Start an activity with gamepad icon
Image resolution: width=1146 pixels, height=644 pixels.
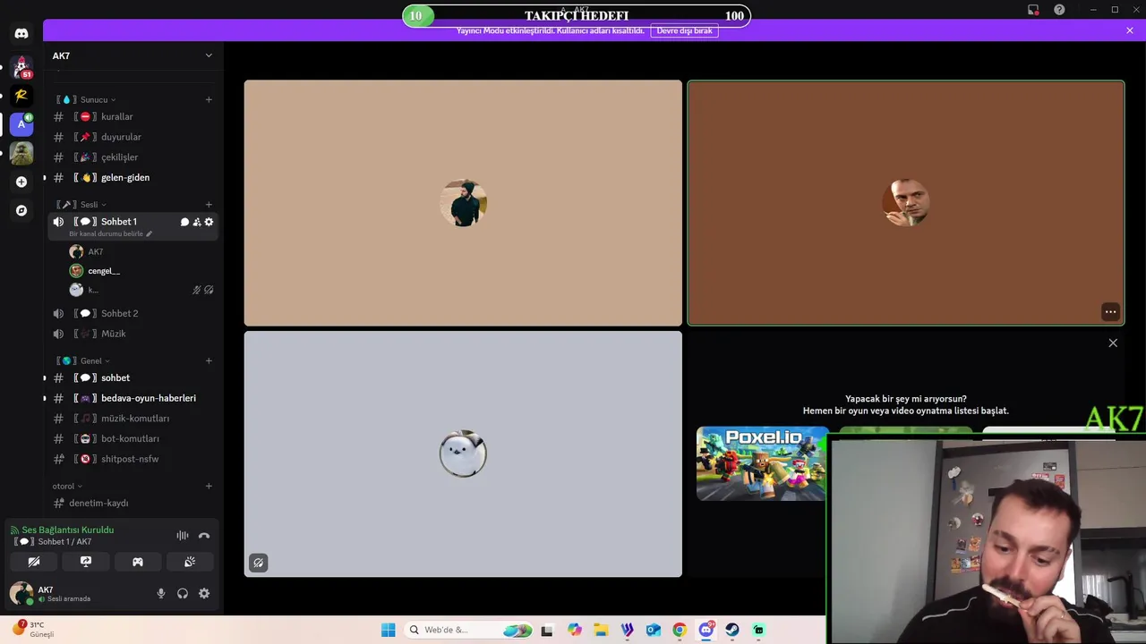[138, 562]
